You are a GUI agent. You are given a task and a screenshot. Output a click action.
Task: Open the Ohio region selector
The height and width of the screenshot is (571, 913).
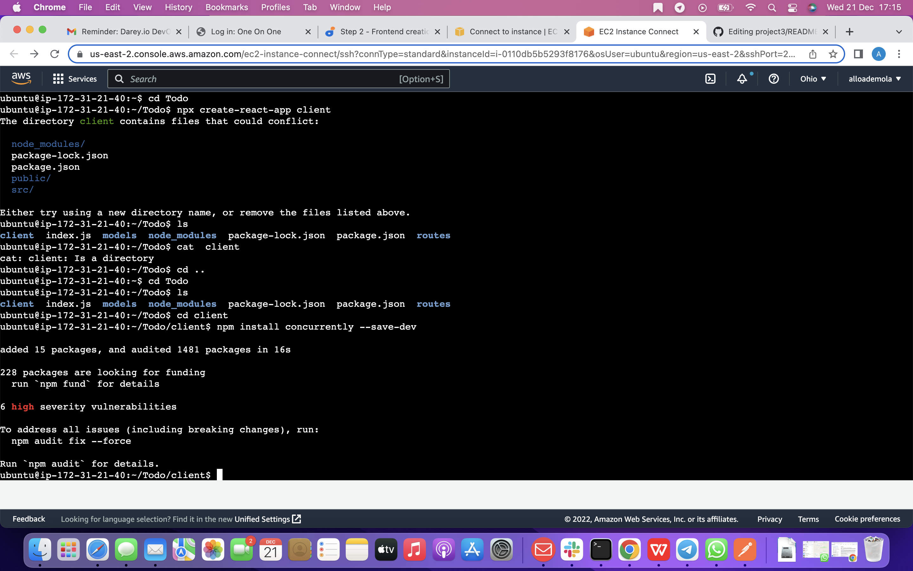click(813, 79)
